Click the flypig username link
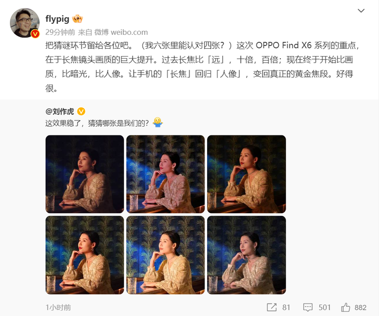This screenshot has height=316, width=379. [57, 19]
